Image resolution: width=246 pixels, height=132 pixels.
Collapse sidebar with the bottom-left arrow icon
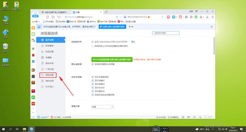point(33,117)
